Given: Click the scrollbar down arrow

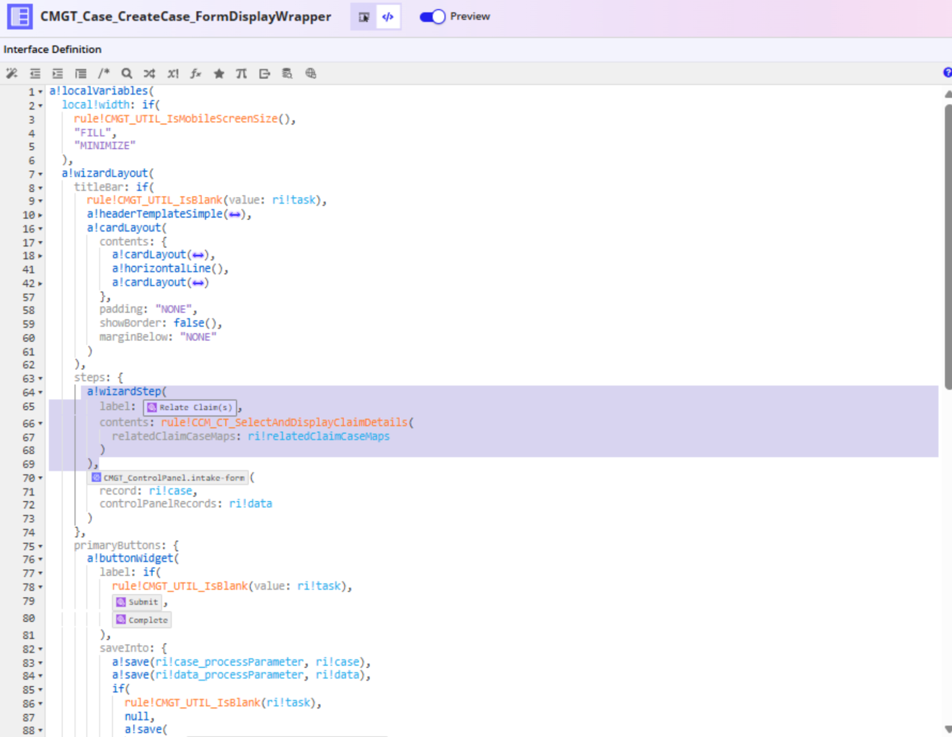Looking at the screenshot, I should tap(948, 728).
